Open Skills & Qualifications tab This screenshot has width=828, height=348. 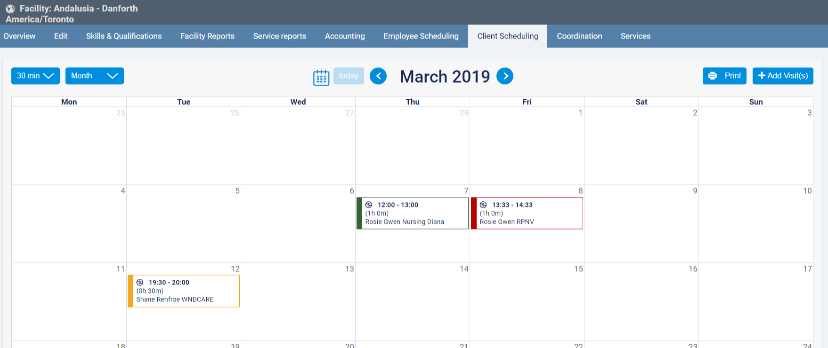tap(124, 36)
